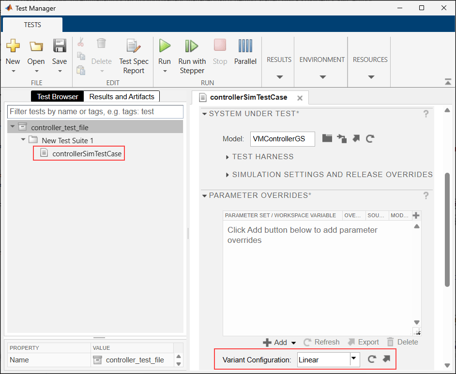Viewport: 456px width, 374px height.
Task: Open the Run dropdown arrow
Action: click(165, 71)
